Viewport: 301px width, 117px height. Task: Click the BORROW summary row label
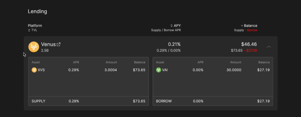click(x=164, y=101)
